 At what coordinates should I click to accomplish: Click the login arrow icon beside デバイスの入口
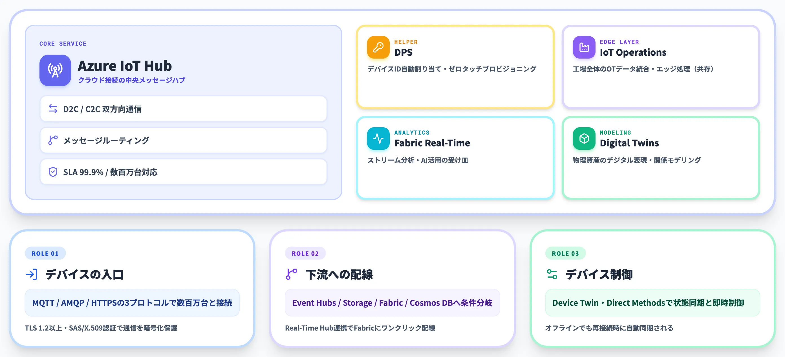tap(32, 274)
